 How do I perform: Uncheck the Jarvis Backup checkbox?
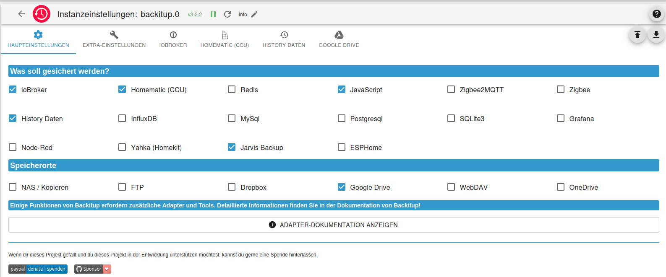tap(232, 147)
